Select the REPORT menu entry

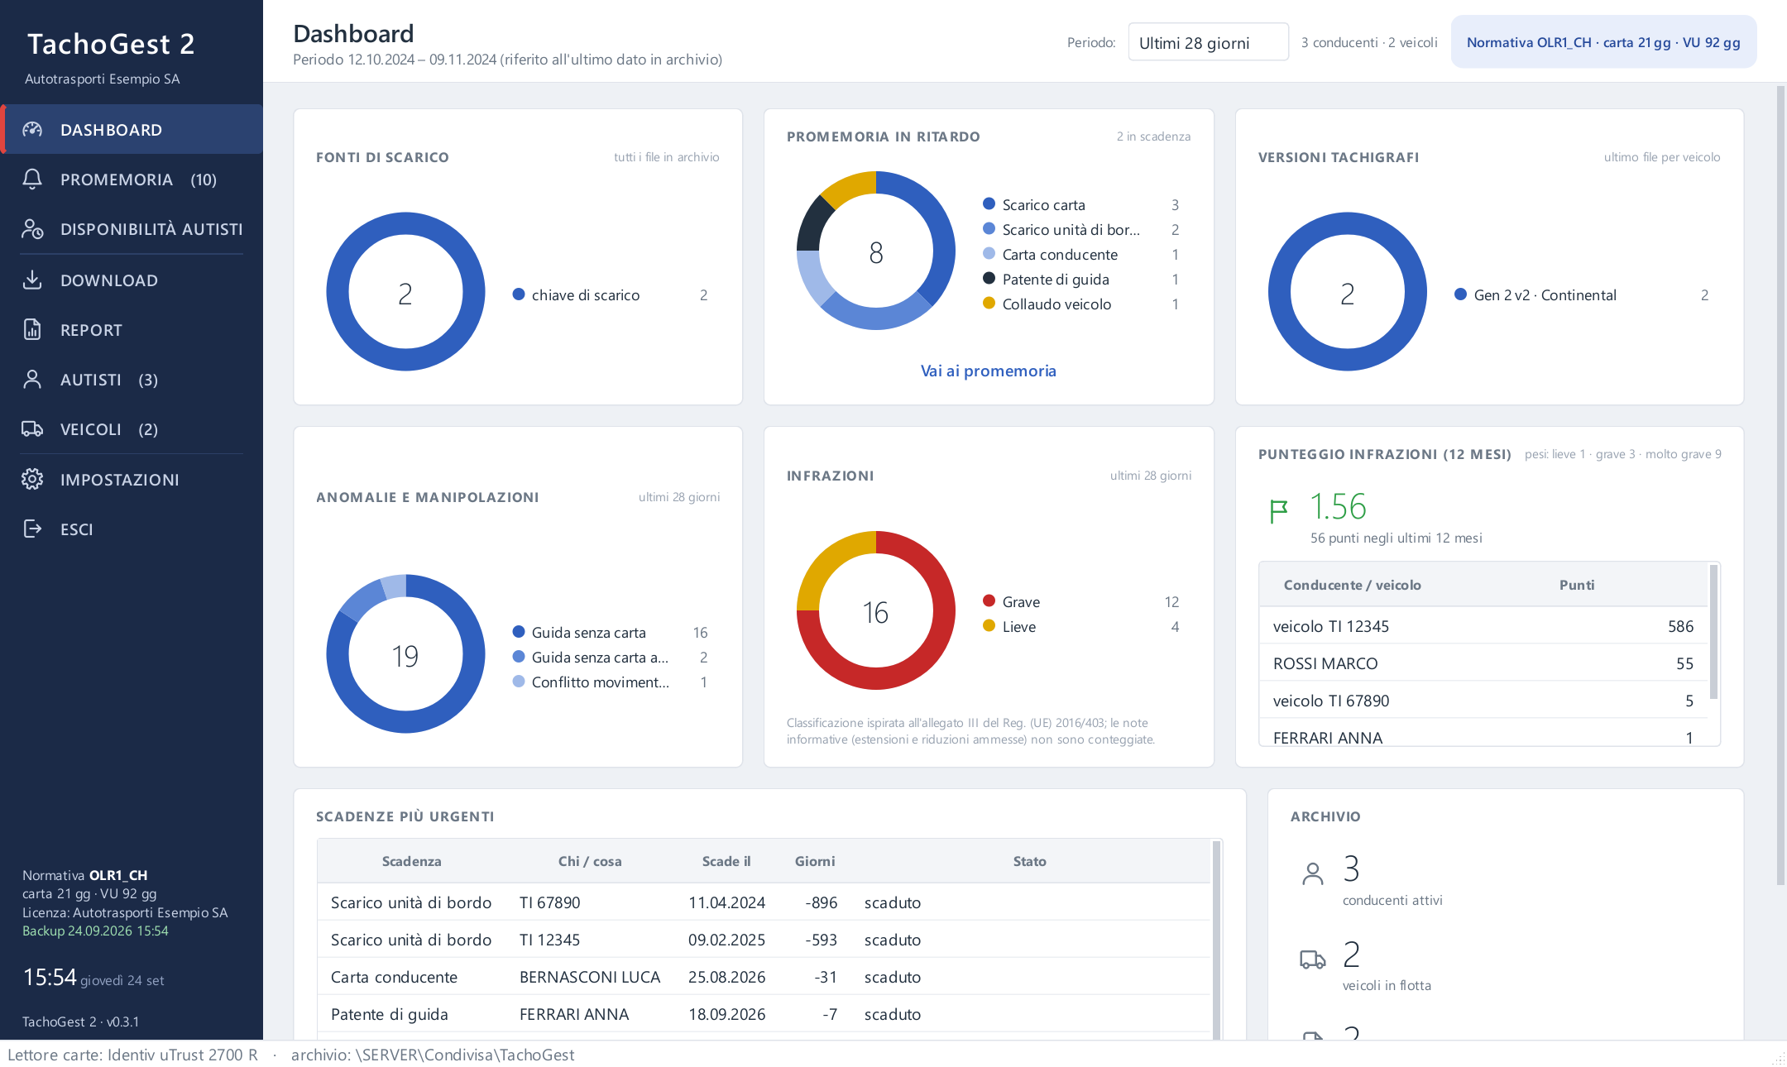132,330
